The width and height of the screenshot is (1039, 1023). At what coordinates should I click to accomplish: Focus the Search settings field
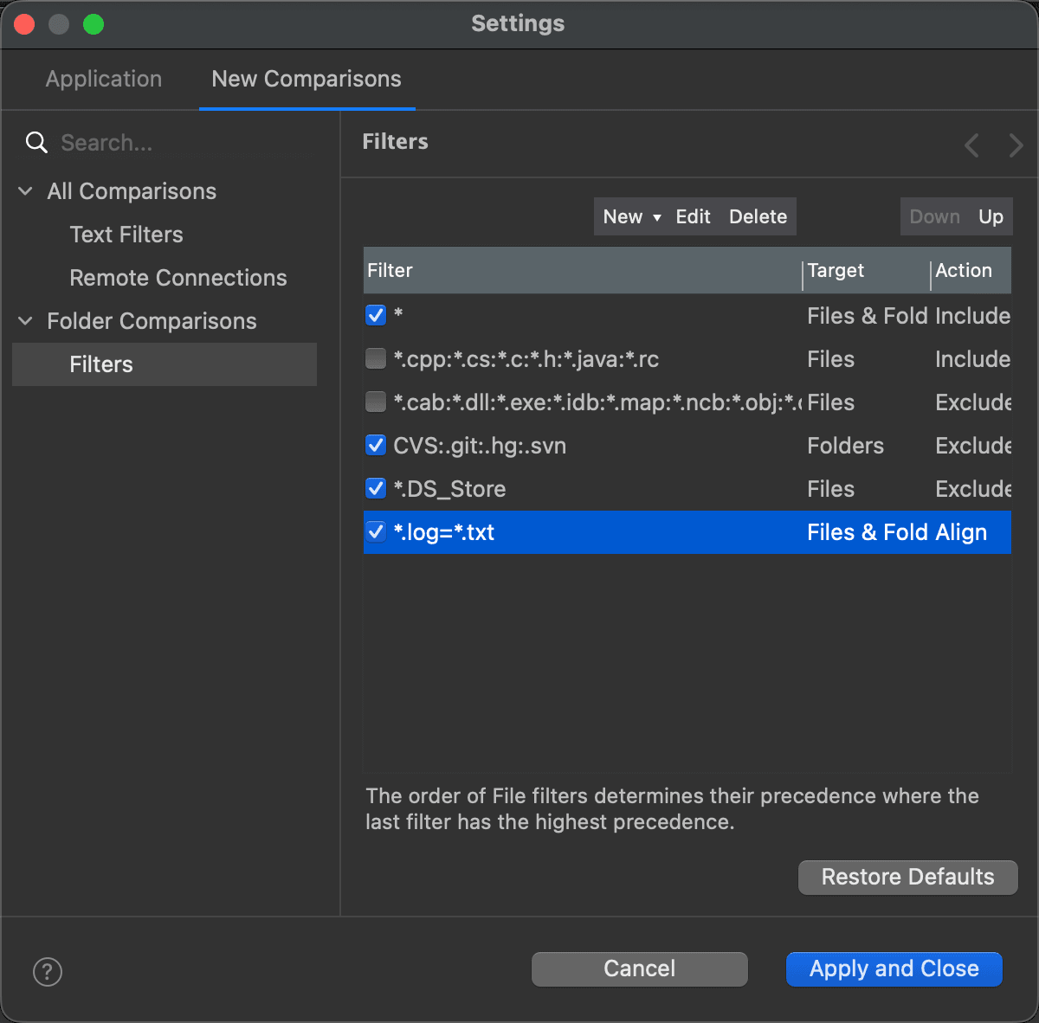pos(182,143)
